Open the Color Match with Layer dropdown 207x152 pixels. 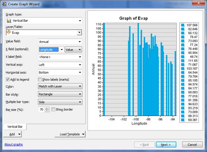coord(80,87)
